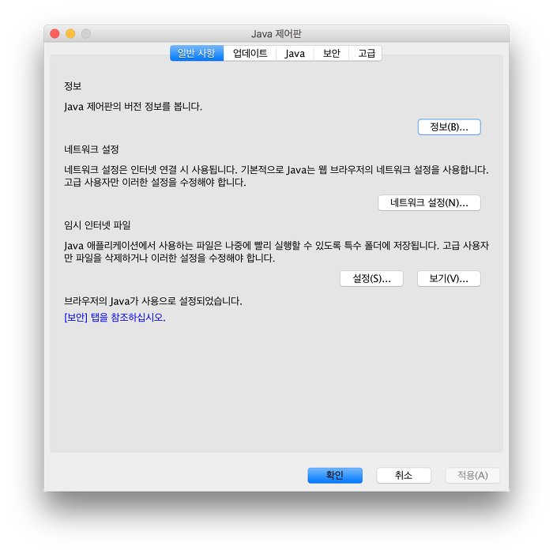Switch to the 일반 사항 tab
The width and height of the screenshot is (553, 554).
[x=197, y=54]
